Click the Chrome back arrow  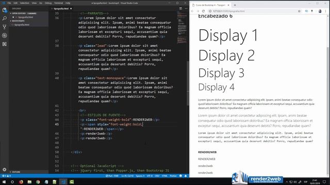(192, 11)
